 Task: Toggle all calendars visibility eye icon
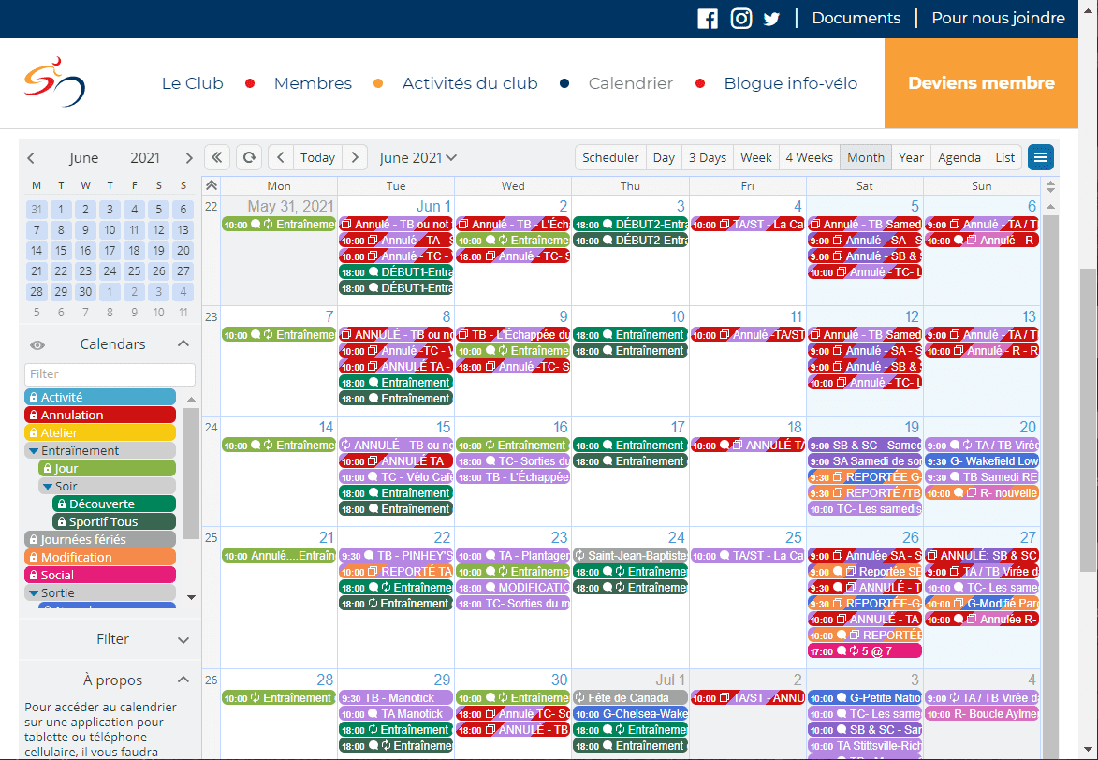pos(37,344)
